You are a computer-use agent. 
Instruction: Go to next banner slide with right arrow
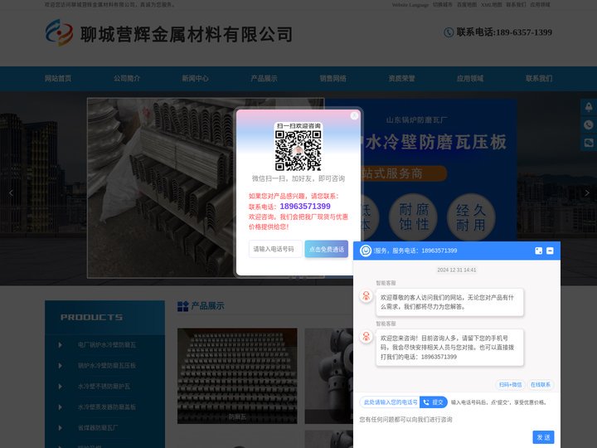(x=587, y=193)
